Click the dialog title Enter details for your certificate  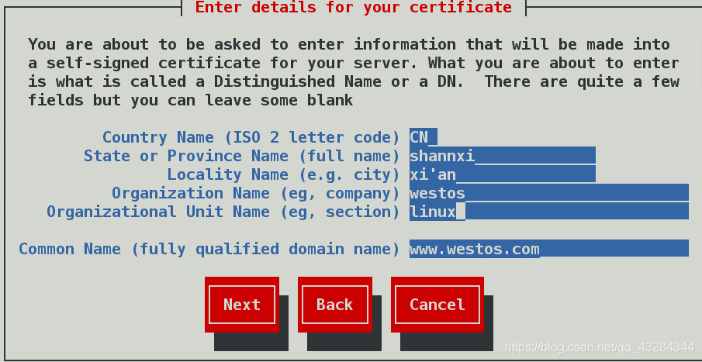353,7
